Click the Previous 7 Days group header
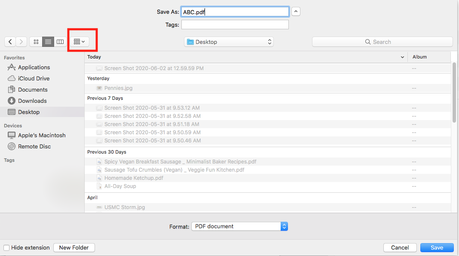The image size is (459, 256). tap(105, 98)
